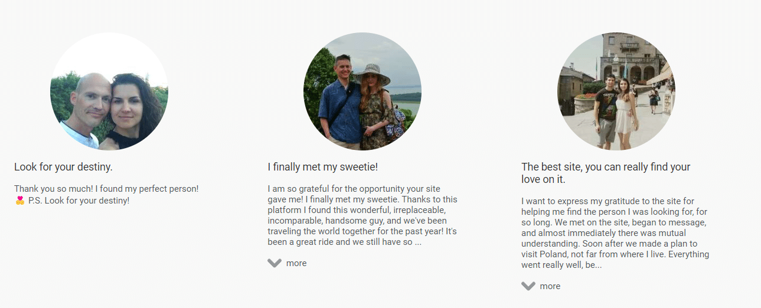This screenshot has width=761, height=308.
Task: Click the "P.S. Look for your destiny!" line
Action: pyautogui.click(x=79, y=201)
